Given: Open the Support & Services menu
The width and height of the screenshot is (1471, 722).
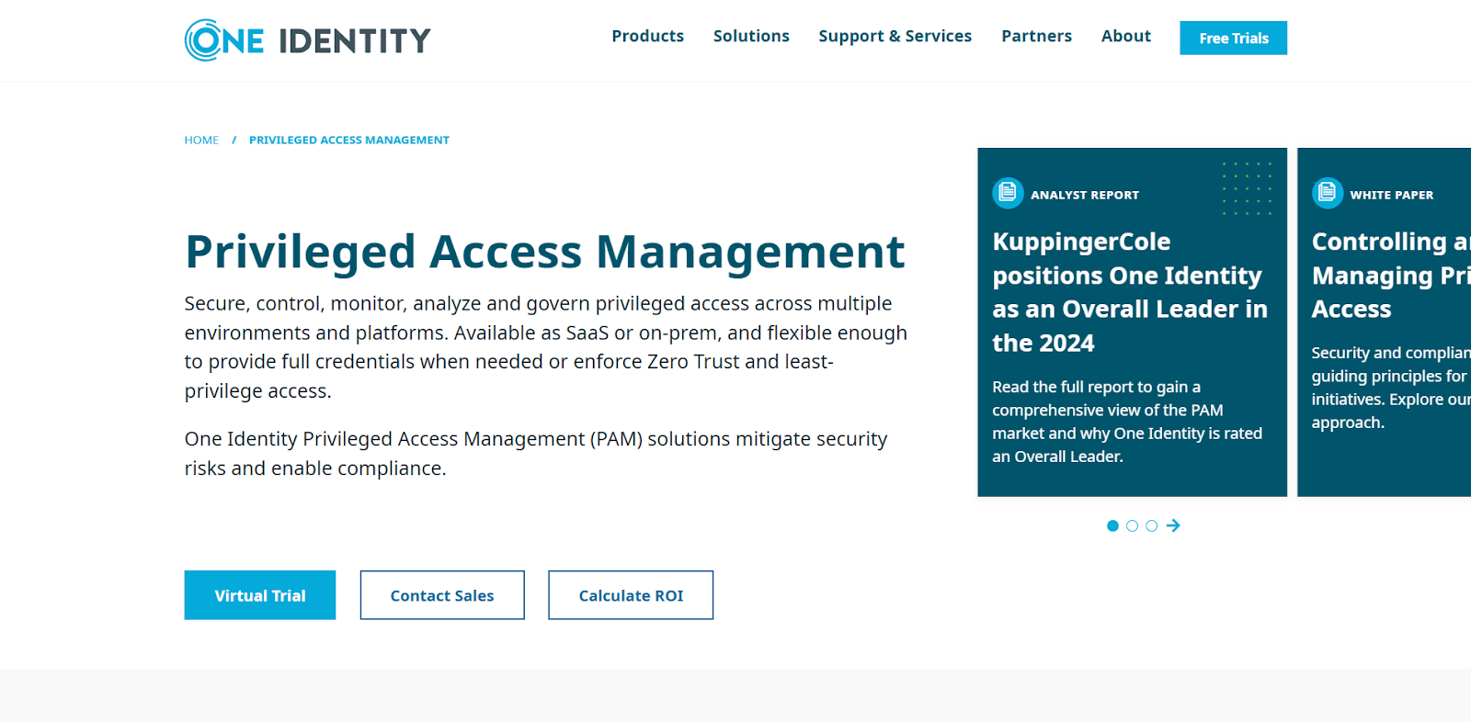Looking at the screenshot, I should click(x=895, y=36).
